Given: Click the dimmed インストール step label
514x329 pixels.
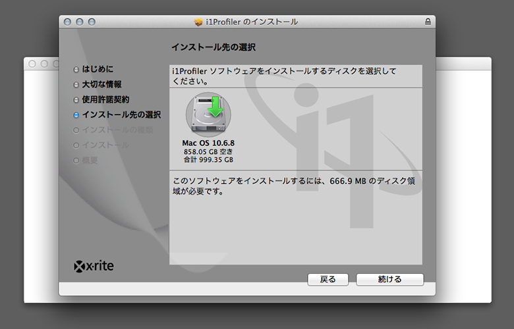Looking at the screenshot, I should point(105,145).
